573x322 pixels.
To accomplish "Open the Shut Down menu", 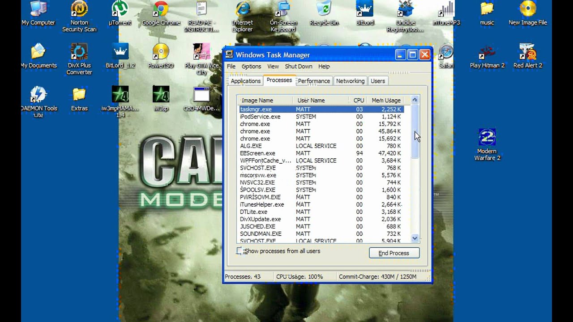I will (299, 66).
